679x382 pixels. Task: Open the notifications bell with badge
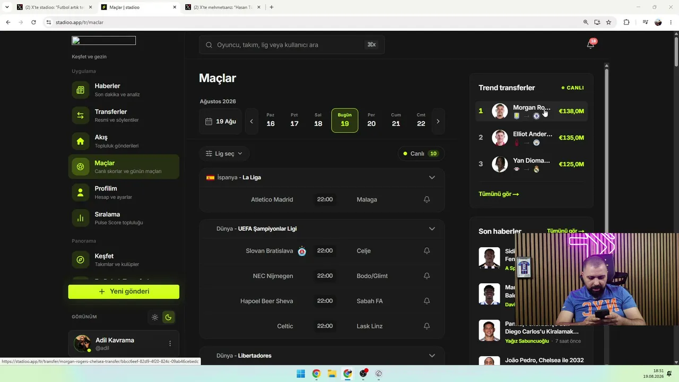click(x=590, y=45)
